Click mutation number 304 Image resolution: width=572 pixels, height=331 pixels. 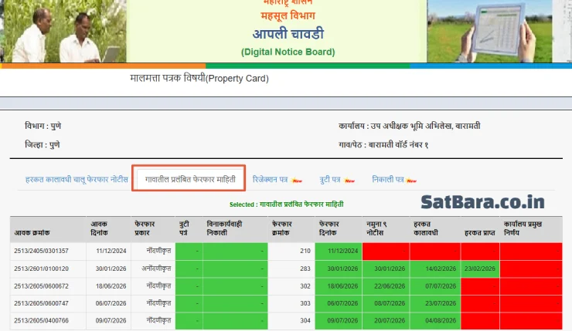click(305, 321)
